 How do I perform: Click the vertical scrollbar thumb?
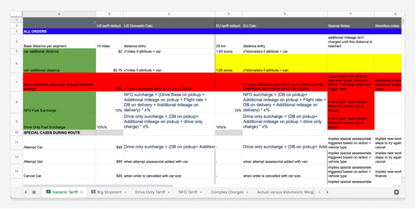point(403,21)
